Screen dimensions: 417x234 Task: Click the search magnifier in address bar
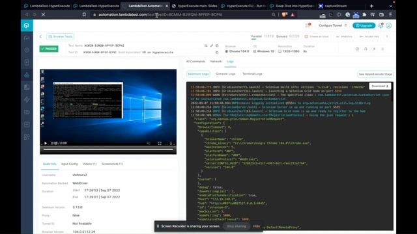274,14
